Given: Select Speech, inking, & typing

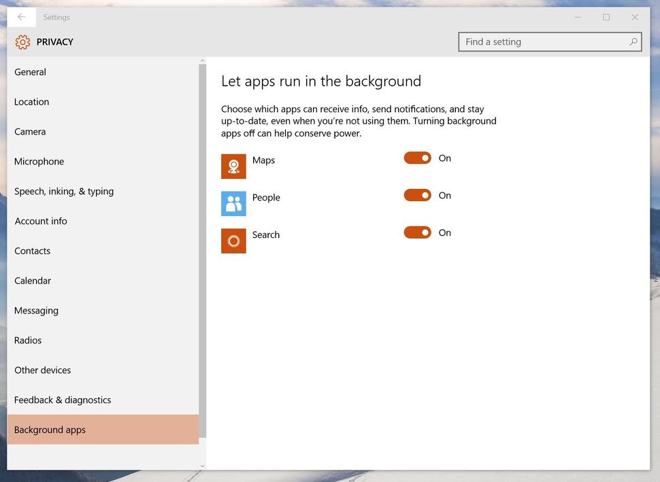Looking at the screenshot, I should 63,191.
